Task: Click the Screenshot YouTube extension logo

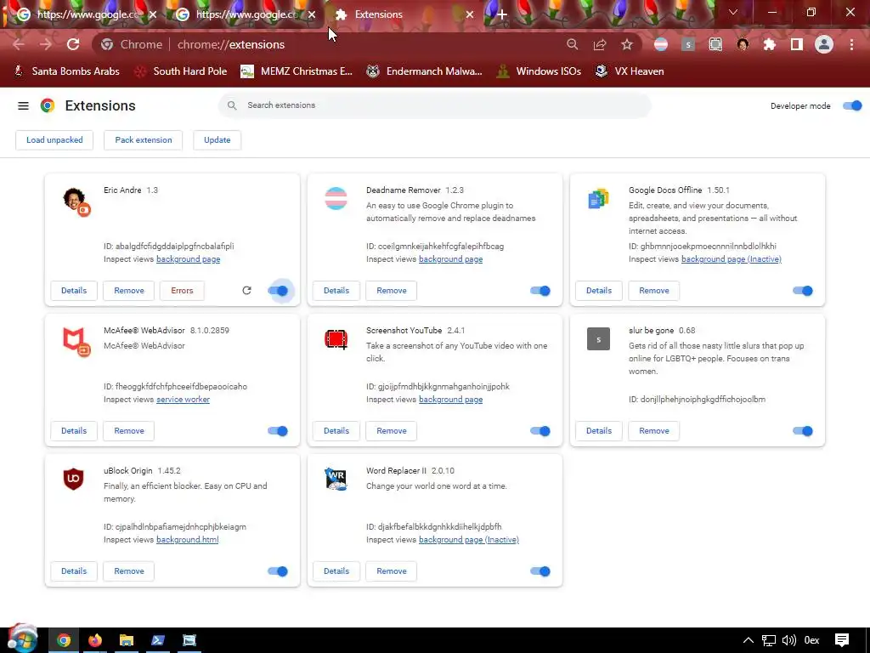Action: [x=336, y=338]
